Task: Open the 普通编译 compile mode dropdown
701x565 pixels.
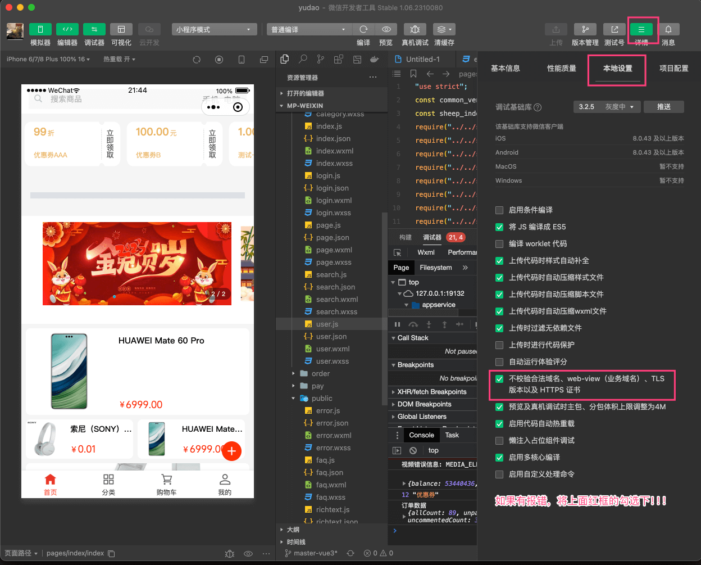Action: [x=308, y=29]
